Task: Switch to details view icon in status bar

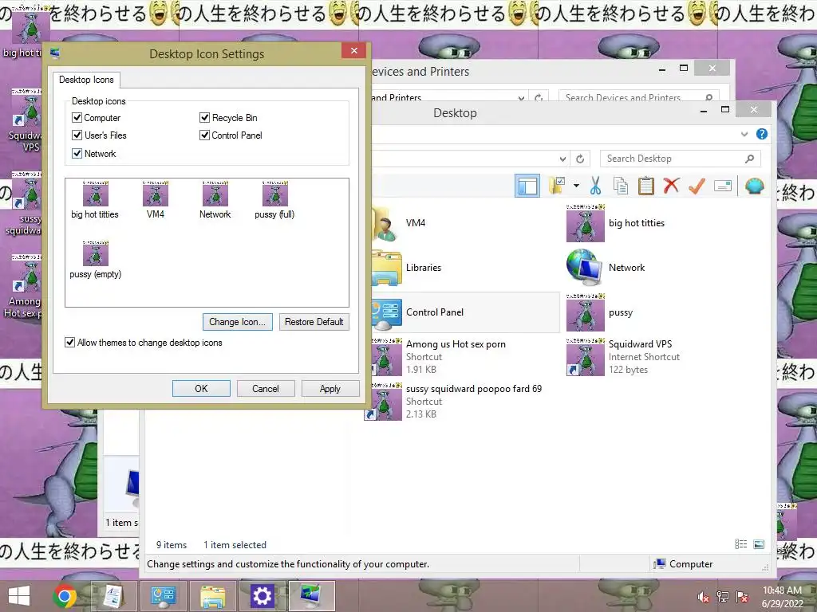Action: point(741,543)
